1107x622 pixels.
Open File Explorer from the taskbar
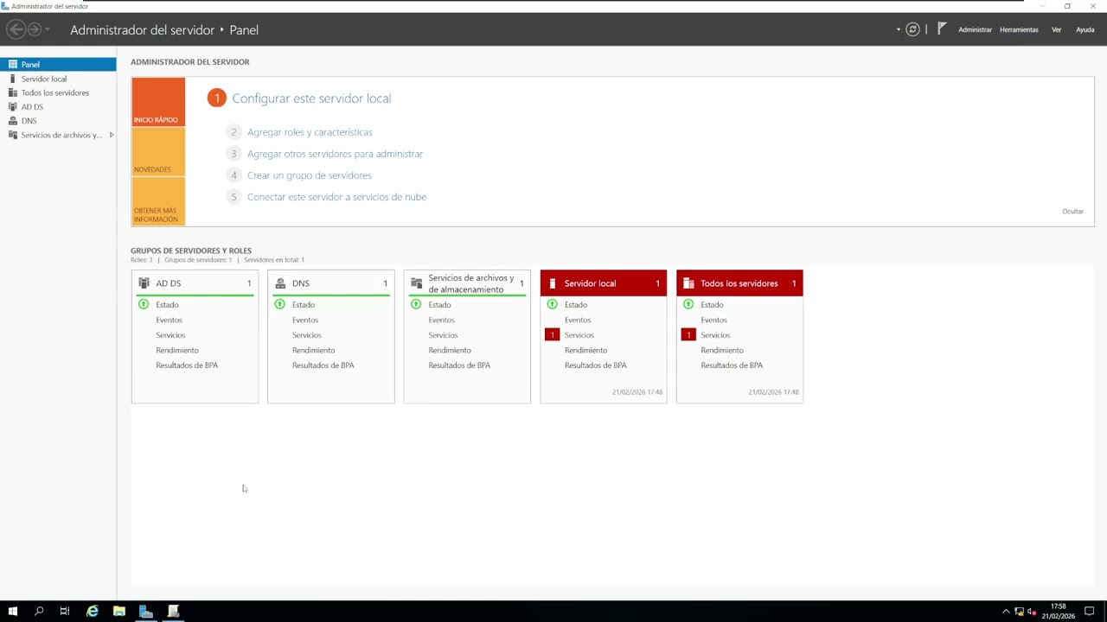point(119,612)
